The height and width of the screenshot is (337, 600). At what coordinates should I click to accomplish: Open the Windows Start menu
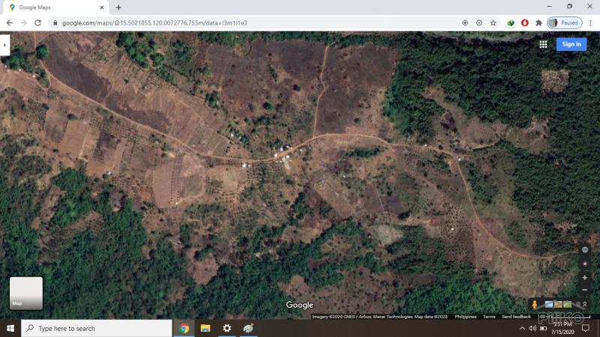click(x=10, y=328)
